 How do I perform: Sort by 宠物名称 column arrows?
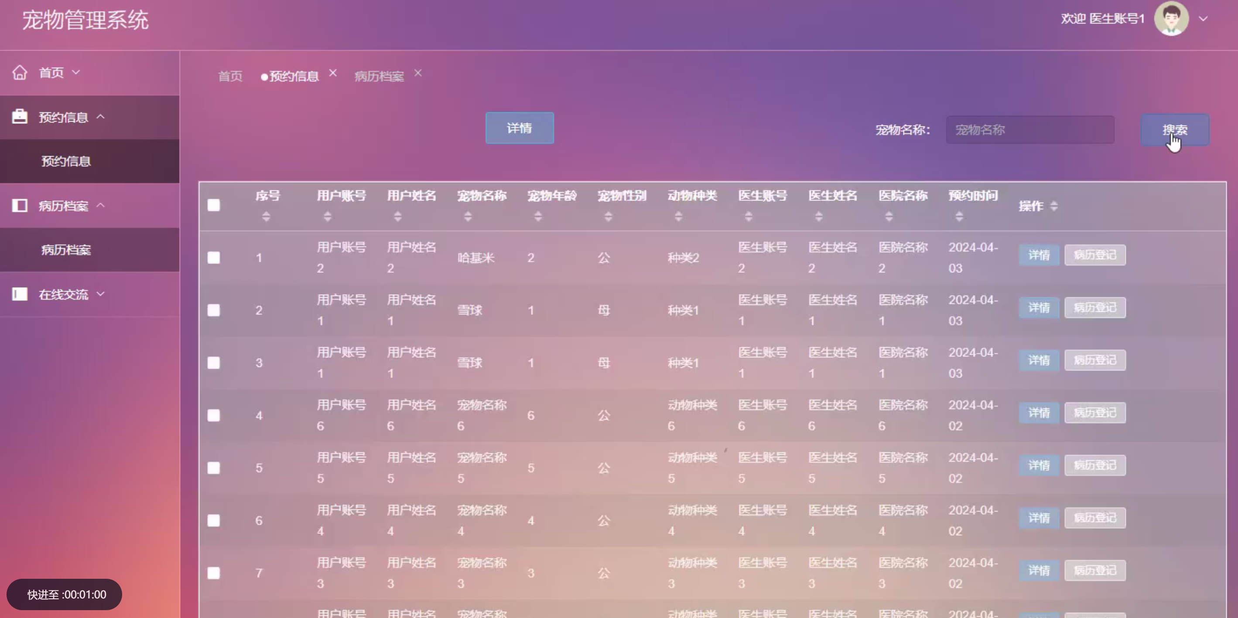coord(468,217)
